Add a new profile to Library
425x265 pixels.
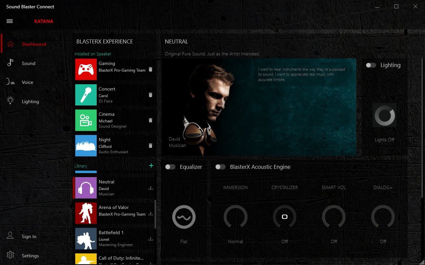pyautogui.click(x=151, y=166)
